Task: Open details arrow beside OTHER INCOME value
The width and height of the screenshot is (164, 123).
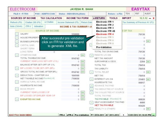Action: coord(83,55)
